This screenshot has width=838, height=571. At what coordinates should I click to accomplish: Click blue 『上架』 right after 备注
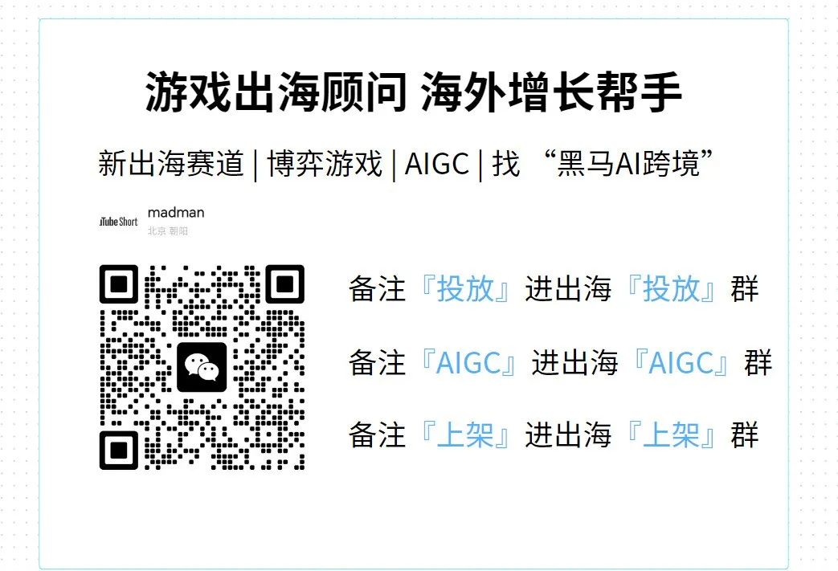(x=465, y=434)
